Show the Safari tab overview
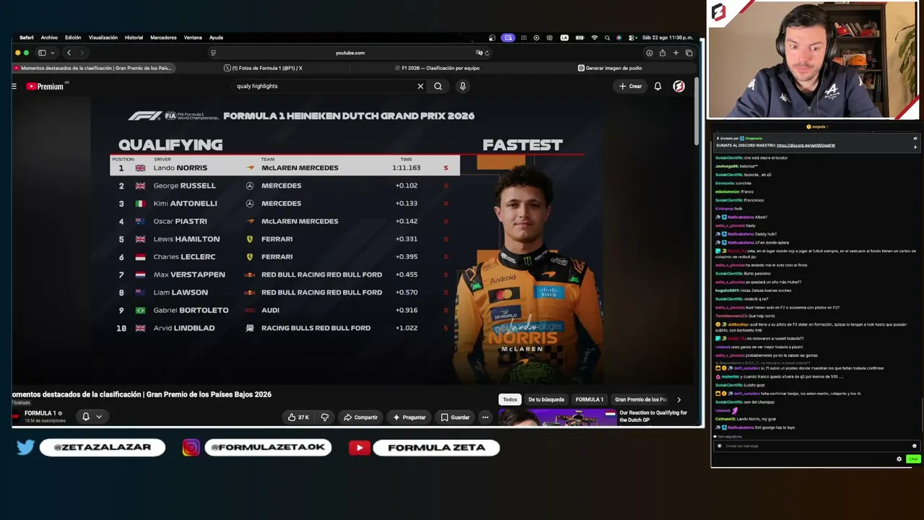 coord(689,53)
